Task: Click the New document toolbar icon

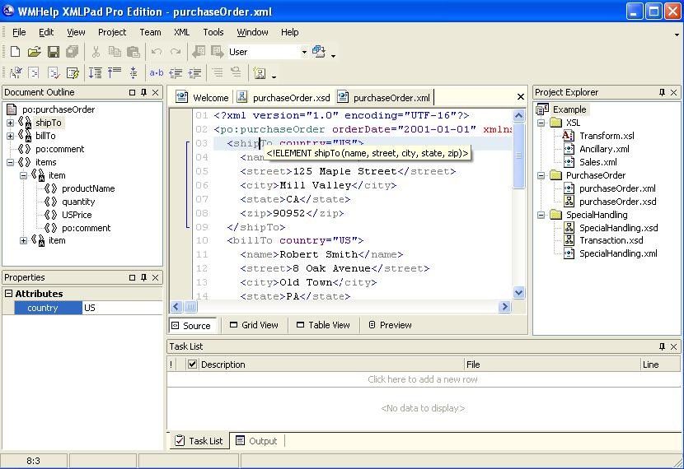Action: (x=16, y=52)
